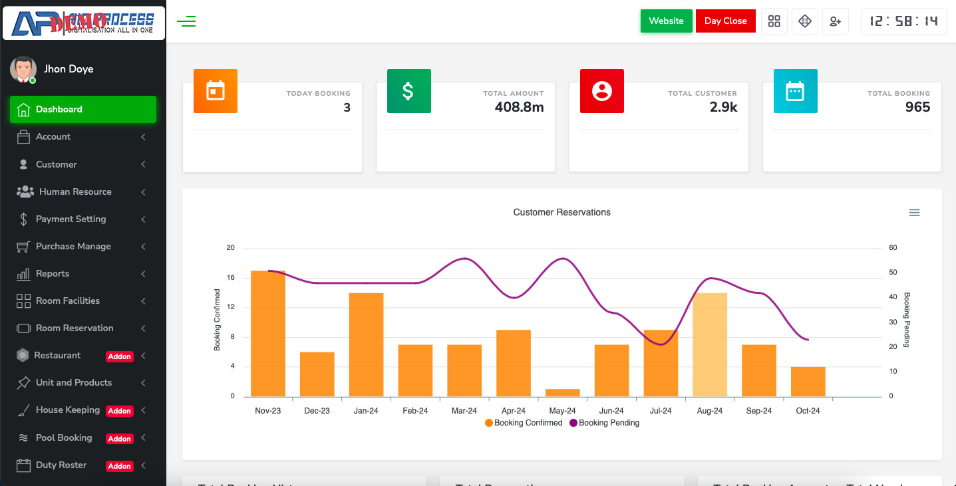Click the Reports bar-chart icon

click(23, 274)
